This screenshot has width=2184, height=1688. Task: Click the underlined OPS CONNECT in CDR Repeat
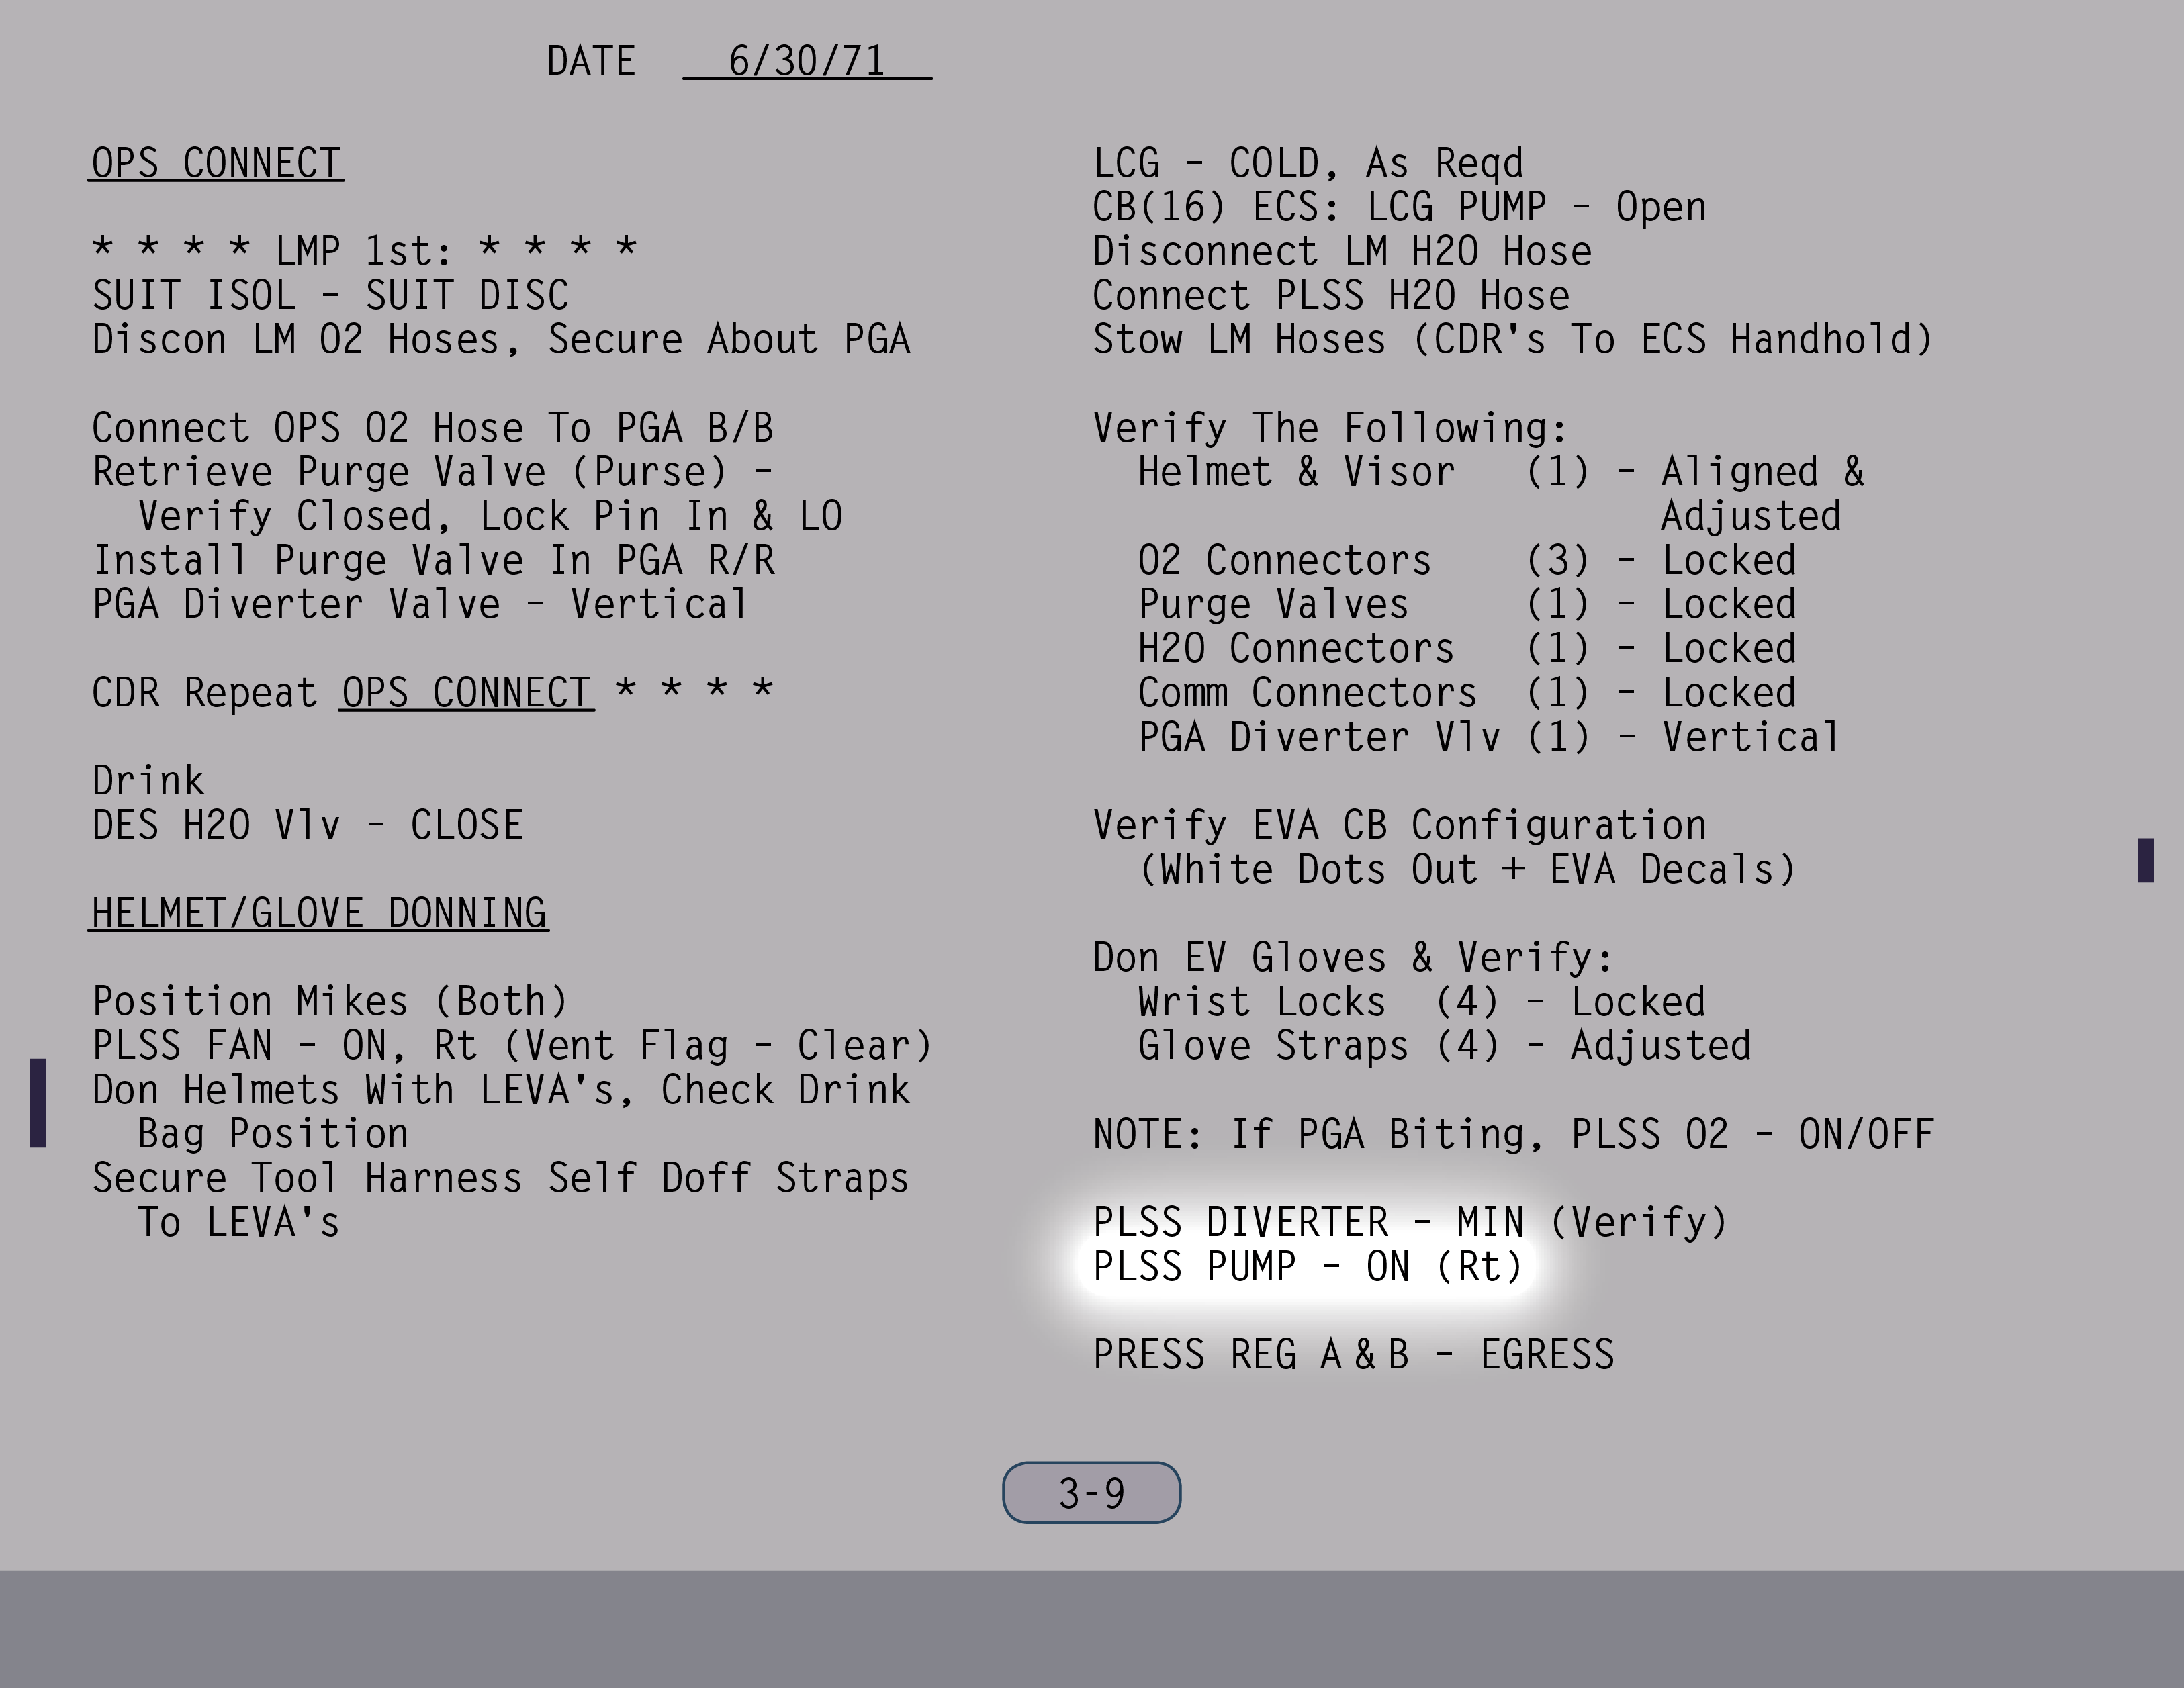tap(466, 692)
